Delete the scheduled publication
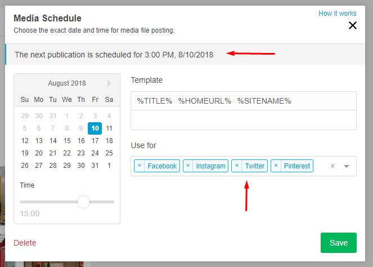Screen dimensions: 373x267 tap(25, 243)
